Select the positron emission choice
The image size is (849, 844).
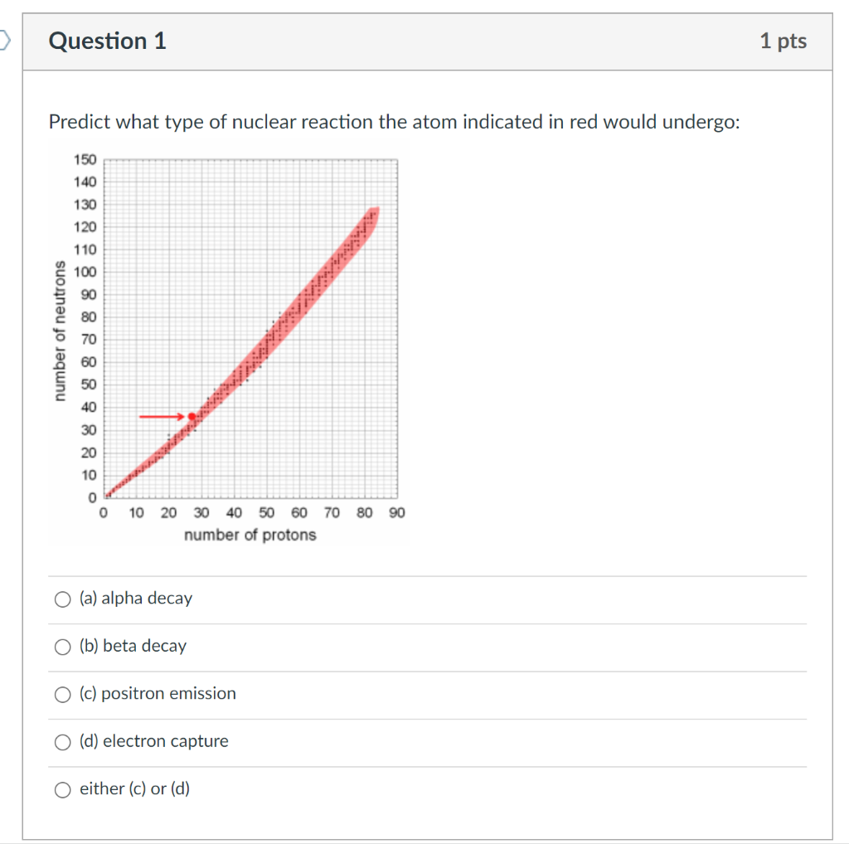click(62, 695)
